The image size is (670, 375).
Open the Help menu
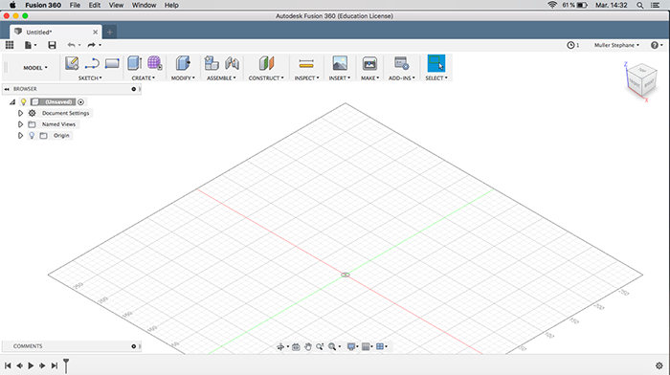[171, 5]
